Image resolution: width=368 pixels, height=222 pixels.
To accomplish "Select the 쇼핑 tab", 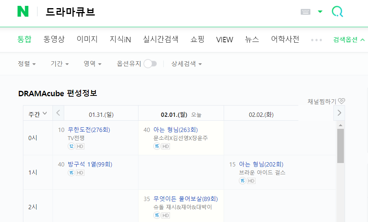I will 197,39.
